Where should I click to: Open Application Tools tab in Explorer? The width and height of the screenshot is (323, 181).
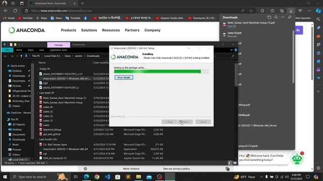click(59, 50)
